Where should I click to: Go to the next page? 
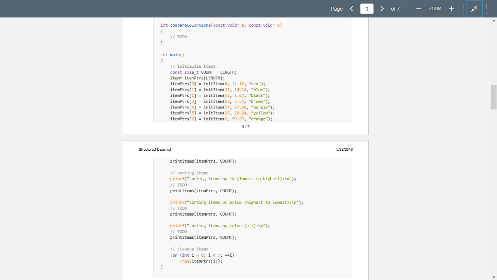tap(382, 9)
